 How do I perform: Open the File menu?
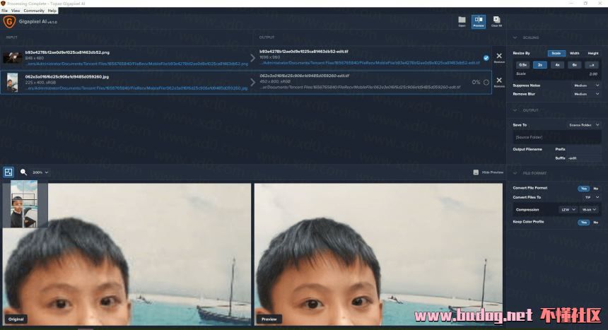[5, 11]
